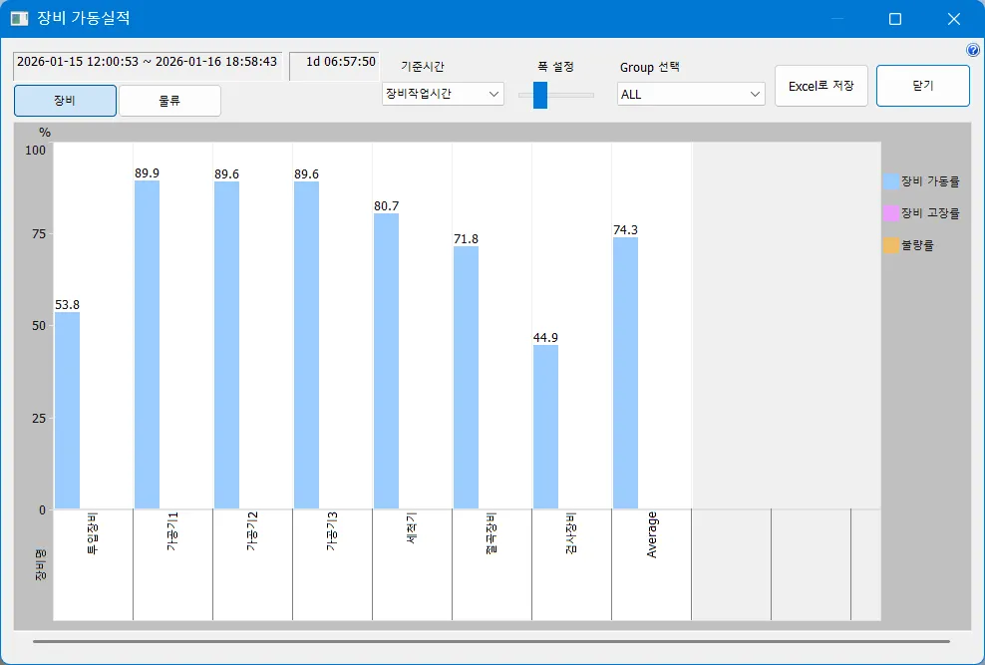985x665 pixels.
Task: Click the horizontal scrollbar below the chart
Action: [491, 641]
